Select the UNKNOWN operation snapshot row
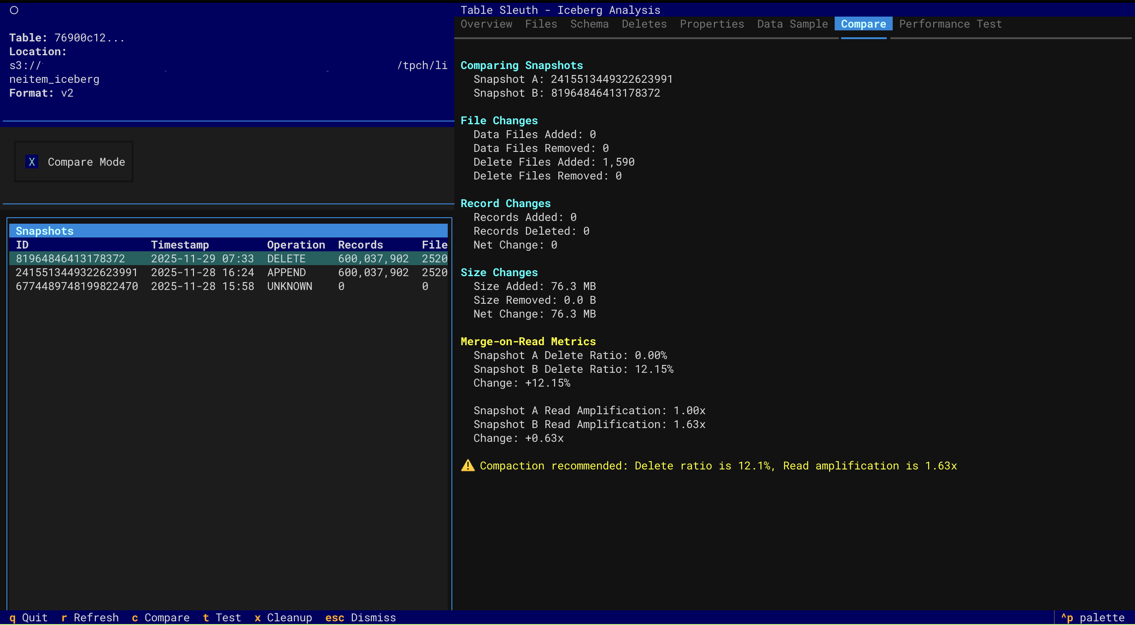The height and width of the screenshot is (625, 1135). pyautogui.click(x=228, y=286)
